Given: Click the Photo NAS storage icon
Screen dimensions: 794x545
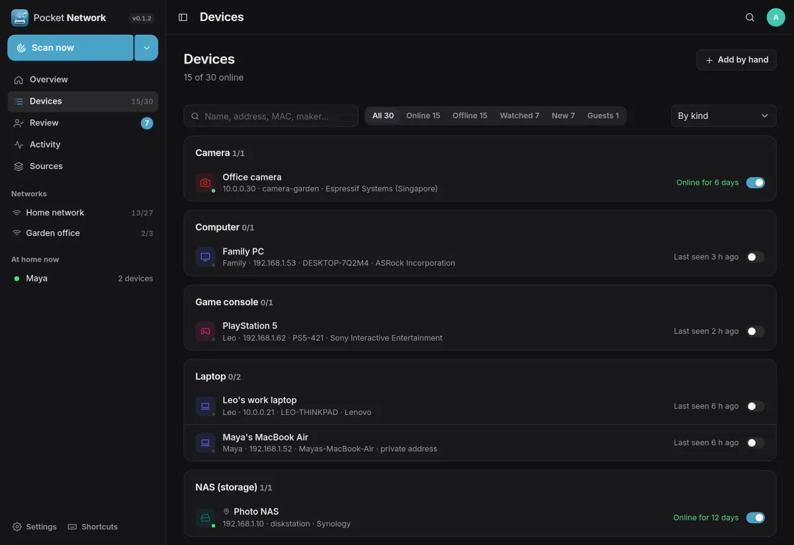Looking at the screenshot, I should click(205, 517).
